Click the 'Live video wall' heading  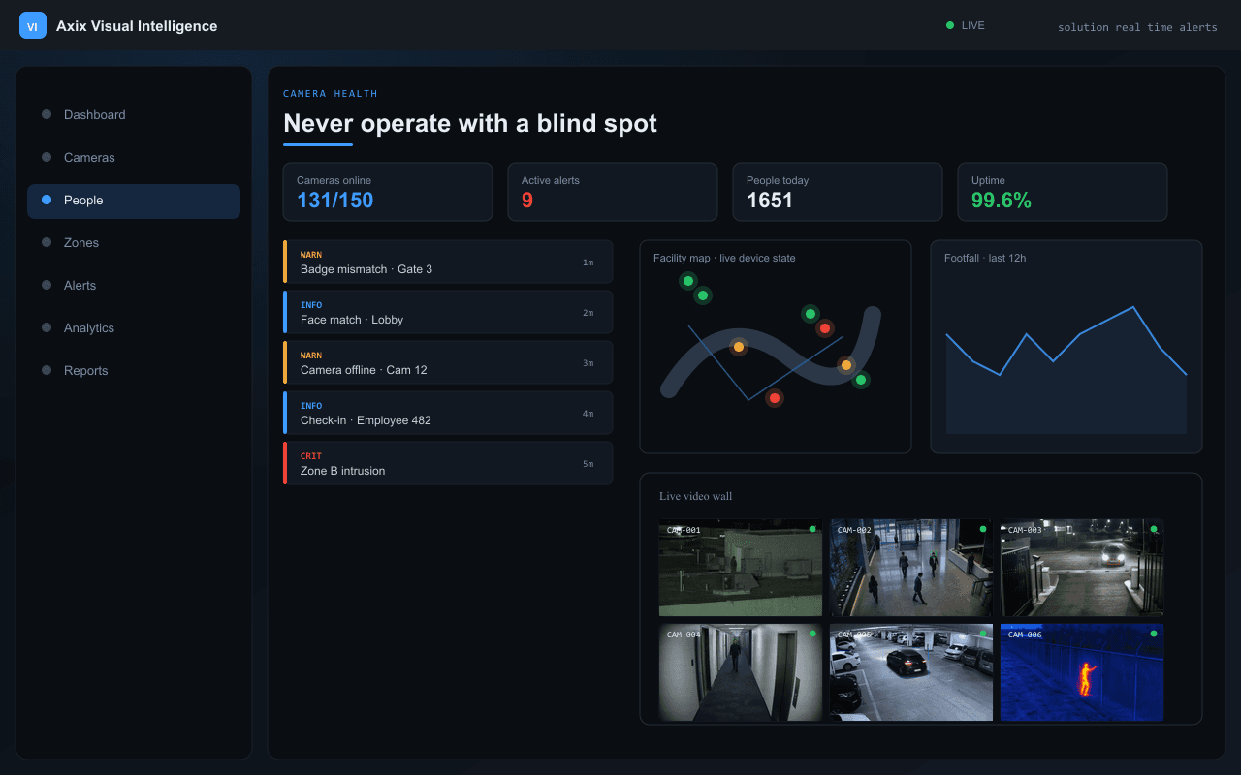(x=695, y=496)
